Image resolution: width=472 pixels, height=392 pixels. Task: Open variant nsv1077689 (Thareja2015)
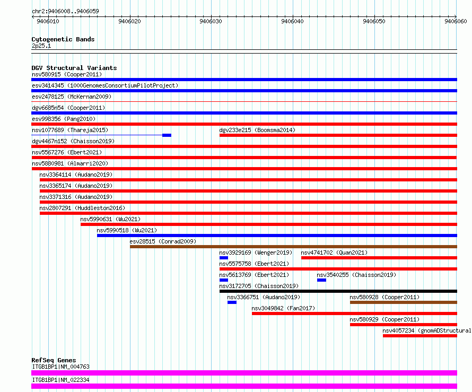click(70, 130)
